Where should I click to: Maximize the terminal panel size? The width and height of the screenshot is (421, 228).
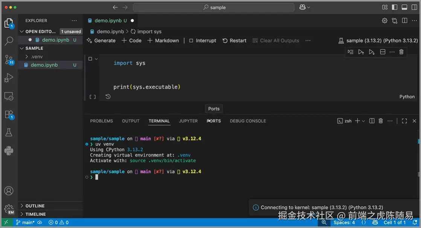click(x=404, y=121)
